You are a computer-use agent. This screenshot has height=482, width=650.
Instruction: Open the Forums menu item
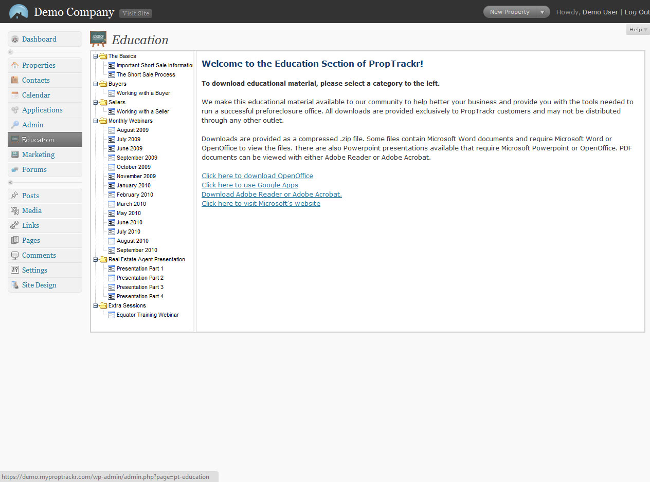click(x=34, y=169)
